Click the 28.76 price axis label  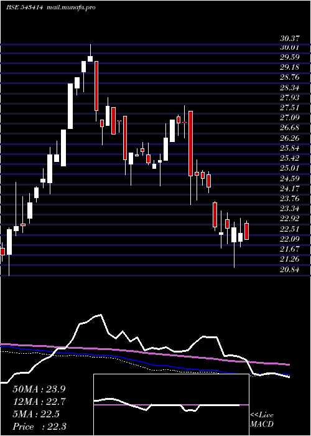click(289, 78)
